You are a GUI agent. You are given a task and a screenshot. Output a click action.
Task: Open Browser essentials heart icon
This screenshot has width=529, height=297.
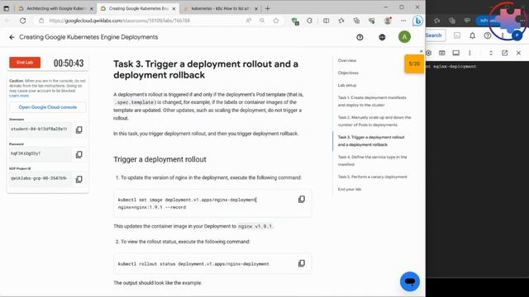(x=371, y=21)
